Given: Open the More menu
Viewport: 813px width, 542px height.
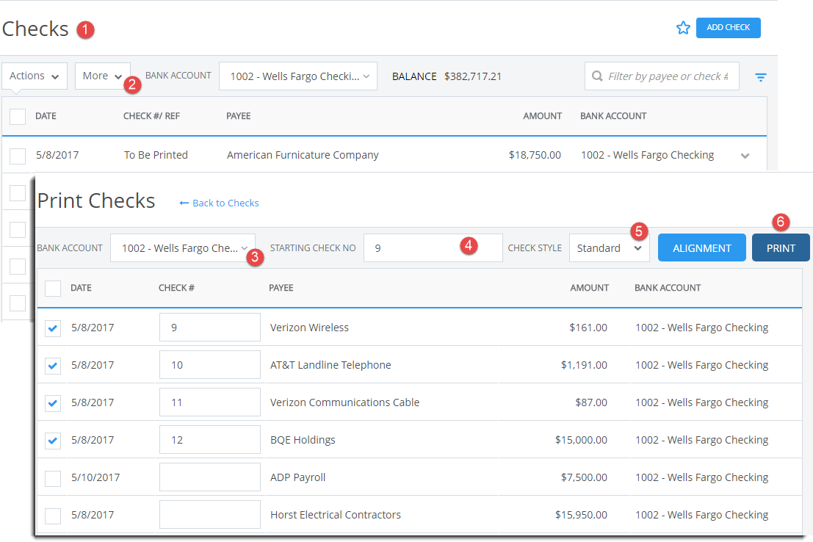Looking at the screenshot, I should [102, 76].
